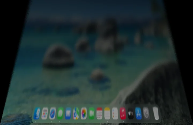Launch the Music app
Image resolution: width=193 pixels, height=125 pixels.
tap(123, 113)
